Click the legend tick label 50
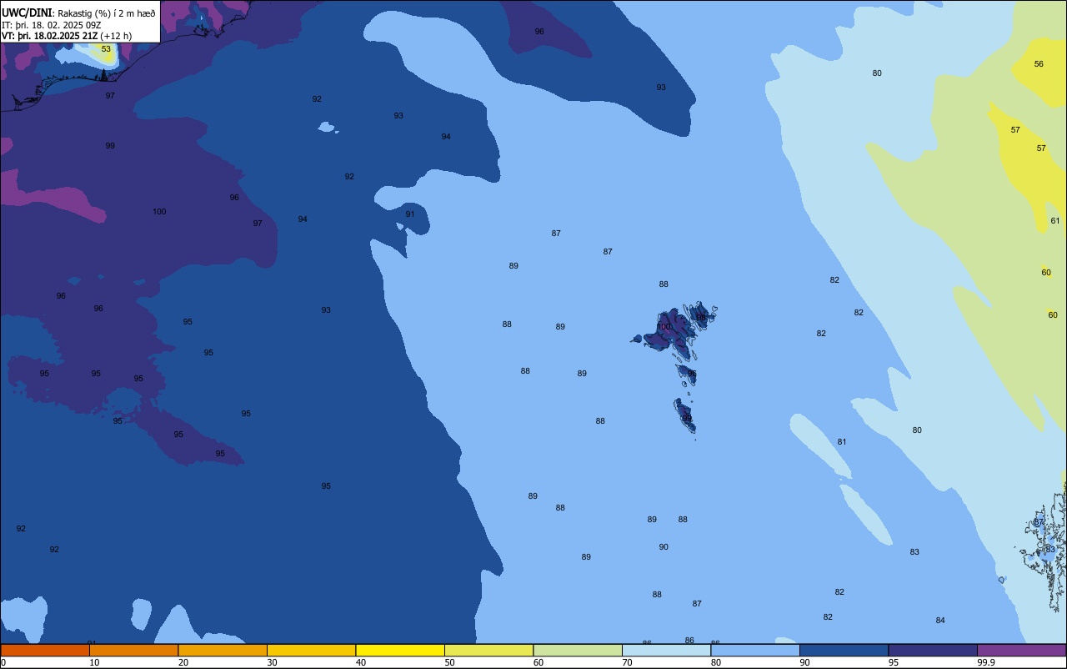Viewport: 1067px width, 669px height. tap(449, 662)
